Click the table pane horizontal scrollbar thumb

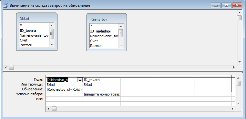click(11, 68)
